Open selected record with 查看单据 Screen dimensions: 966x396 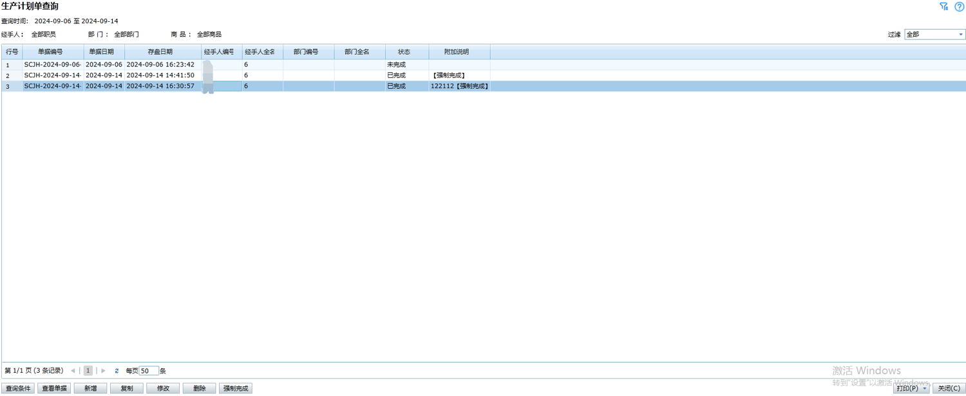click(54, 388)
